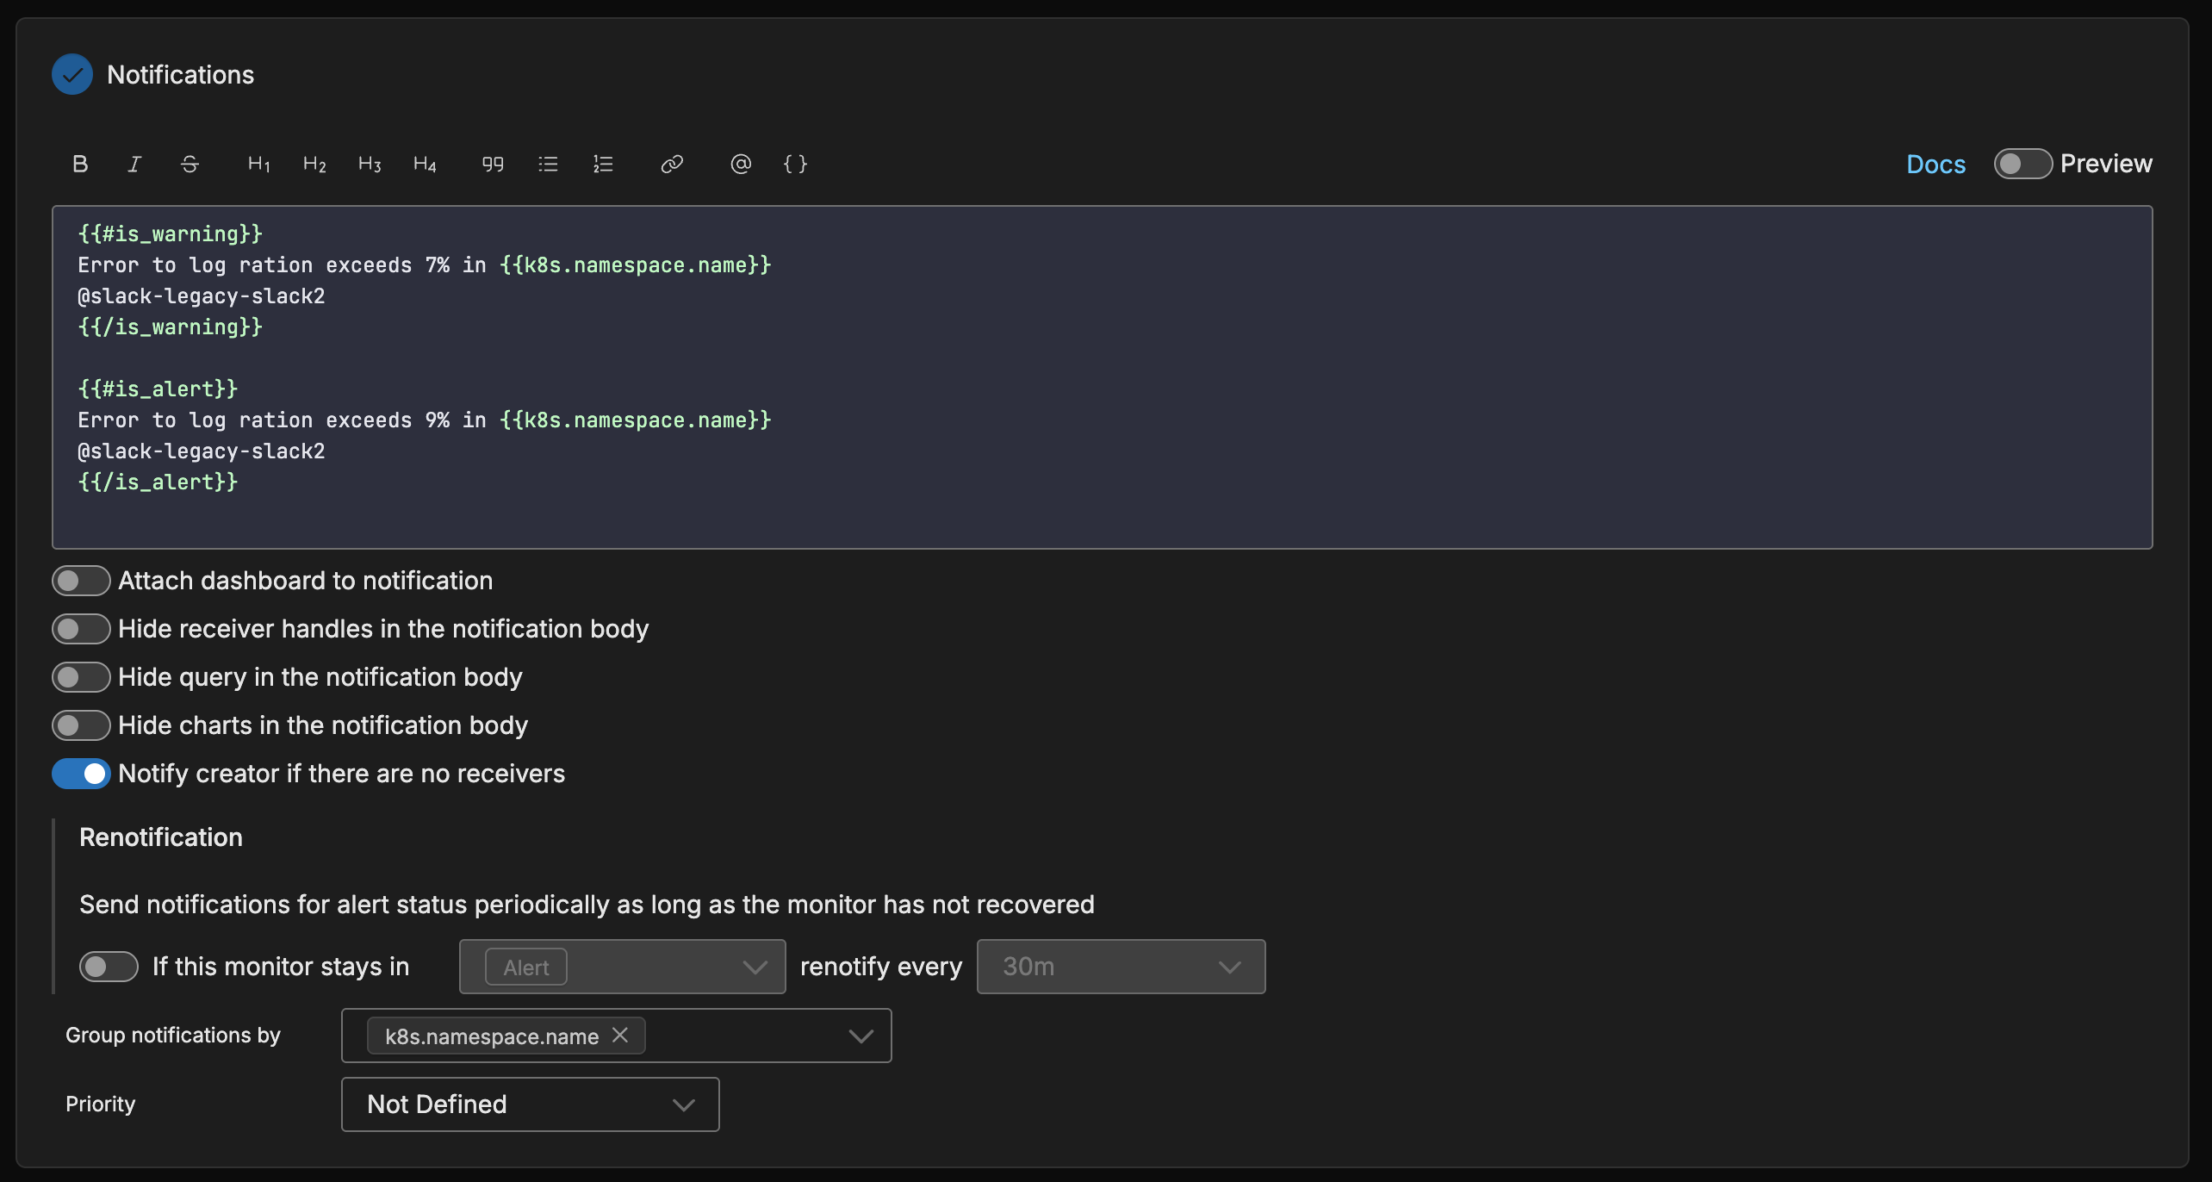Enable the Preview toggle
The height and width of the screenshot is (1182, 2212).
(x=2022, y=164)
